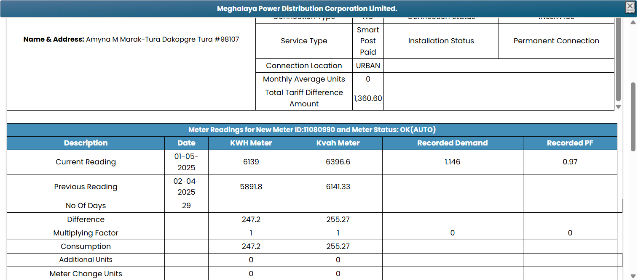Click the previous reading date 02-04-2025
The width and height of the screenshot is (638, 280).
186,187
